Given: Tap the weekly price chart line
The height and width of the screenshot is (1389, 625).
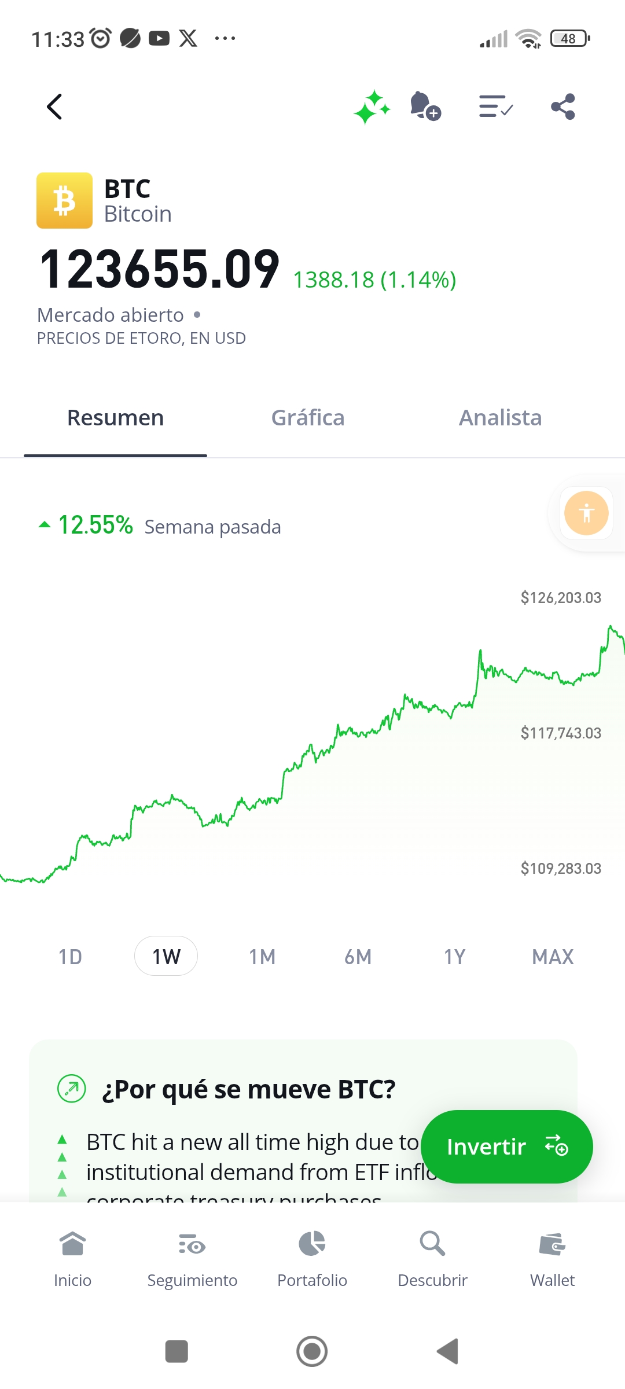Looking at the screenshot, I should (312, 752).
